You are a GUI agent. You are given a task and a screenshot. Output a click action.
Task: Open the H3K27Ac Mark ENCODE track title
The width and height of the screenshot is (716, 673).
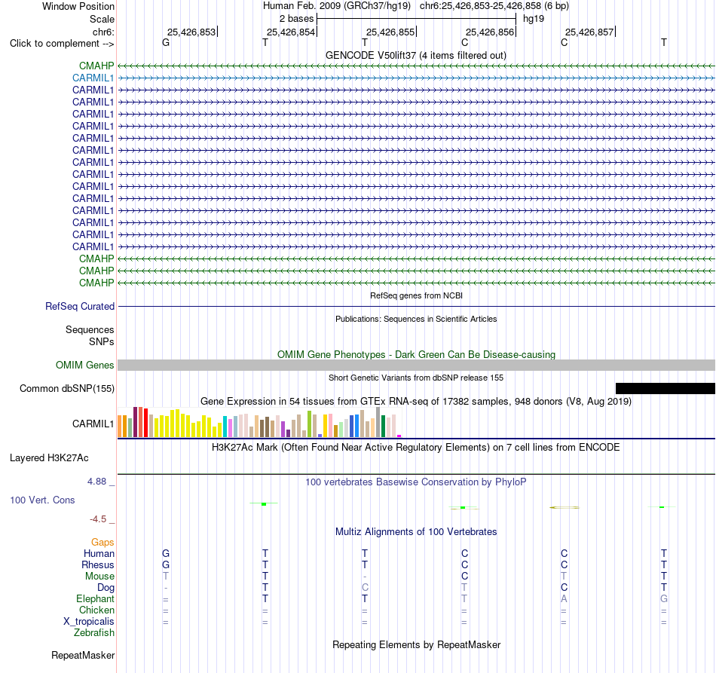pyautogui.click(x=416, y=447)
